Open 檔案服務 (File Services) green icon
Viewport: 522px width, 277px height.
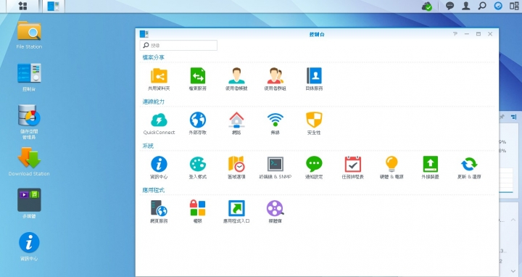click(x=198, y=76)
